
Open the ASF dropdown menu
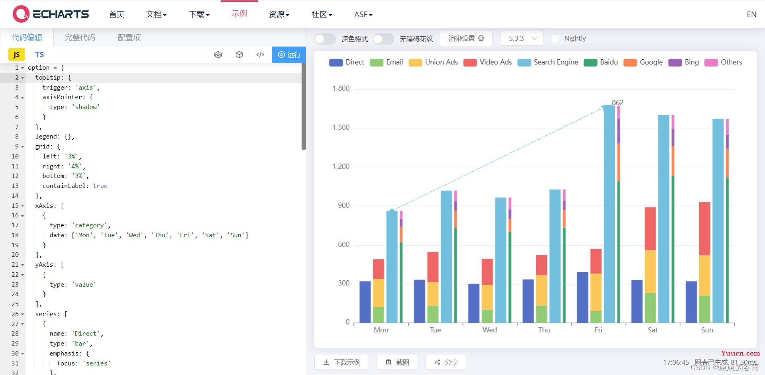[363, 14]
